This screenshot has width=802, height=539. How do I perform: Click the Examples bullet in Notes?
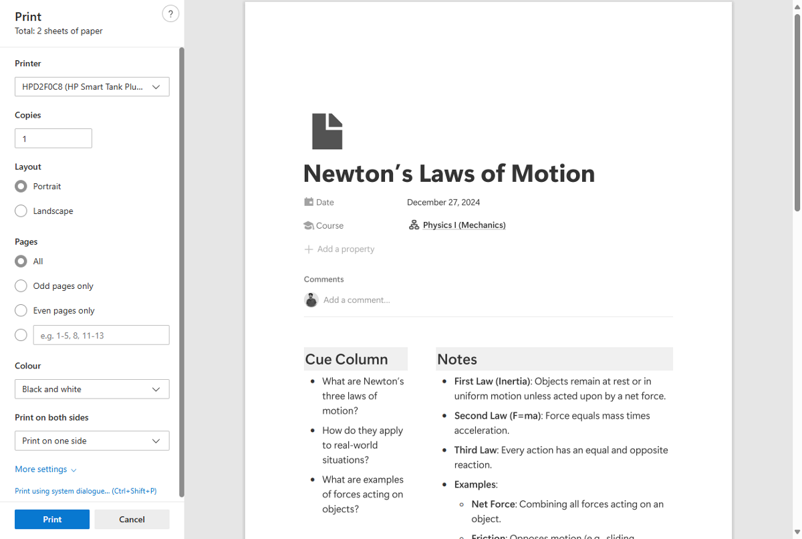(476, 485)
